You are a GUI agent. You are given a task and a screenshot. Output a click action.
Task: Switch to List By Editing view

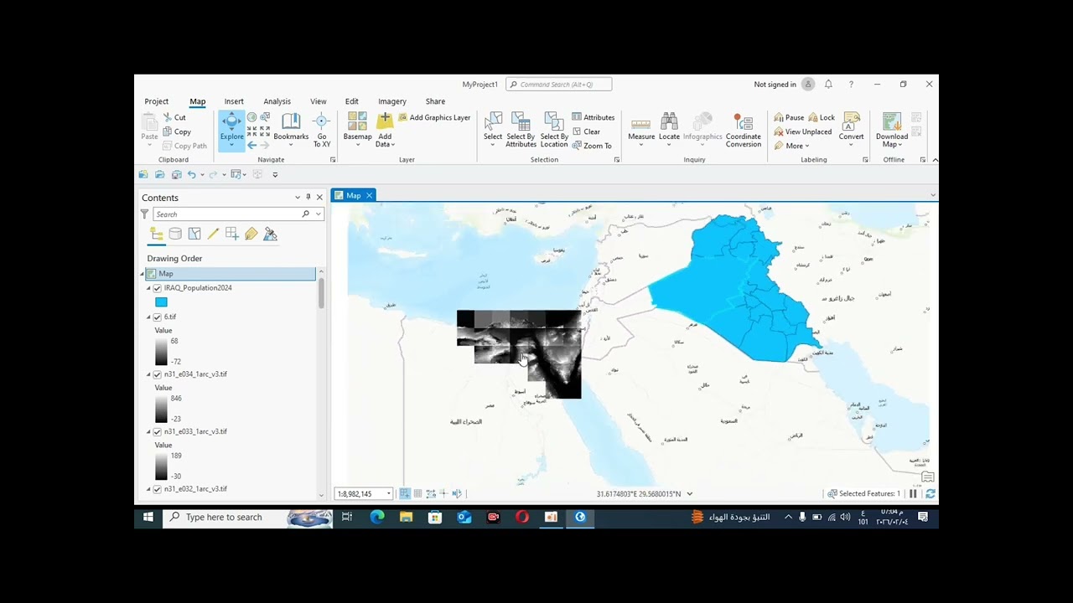(x=213, y=234)
